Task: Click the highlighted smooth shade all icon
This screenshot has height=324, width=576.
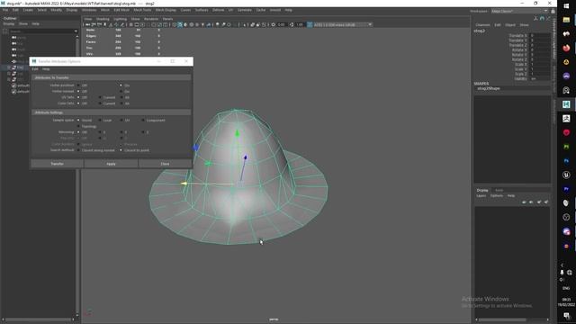Action: pos(180,24)
